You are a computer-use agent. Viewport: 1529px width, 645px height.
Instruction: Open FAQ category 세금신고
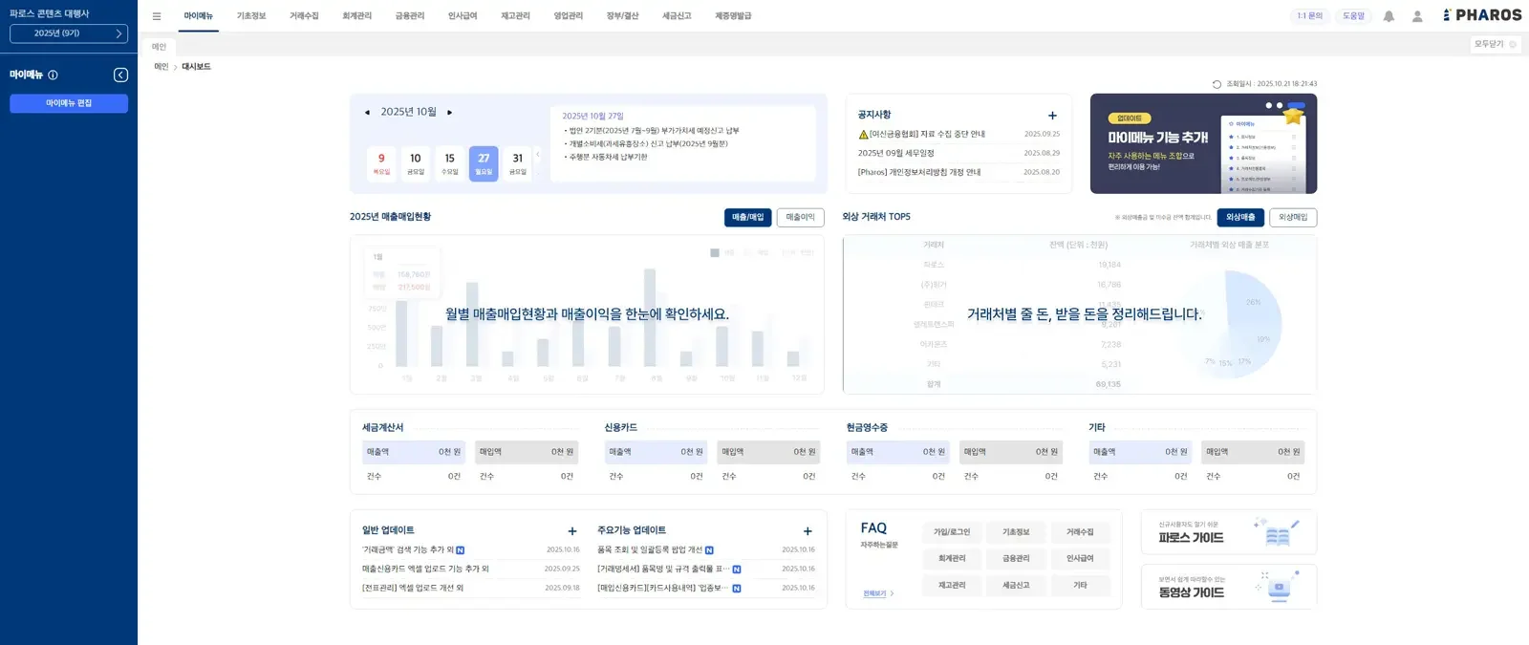1016,586
